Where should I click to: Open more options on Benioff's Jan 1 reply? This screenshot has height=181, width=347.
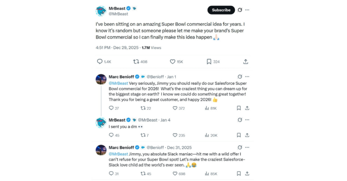[247, 77]
